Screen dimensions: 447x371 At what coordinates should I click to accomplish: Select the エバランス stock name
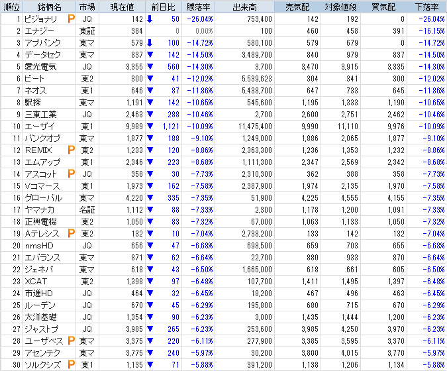42,258
